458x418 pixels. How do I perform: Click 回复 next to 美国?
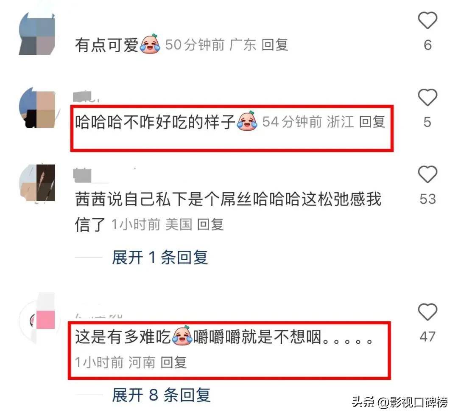210,224
